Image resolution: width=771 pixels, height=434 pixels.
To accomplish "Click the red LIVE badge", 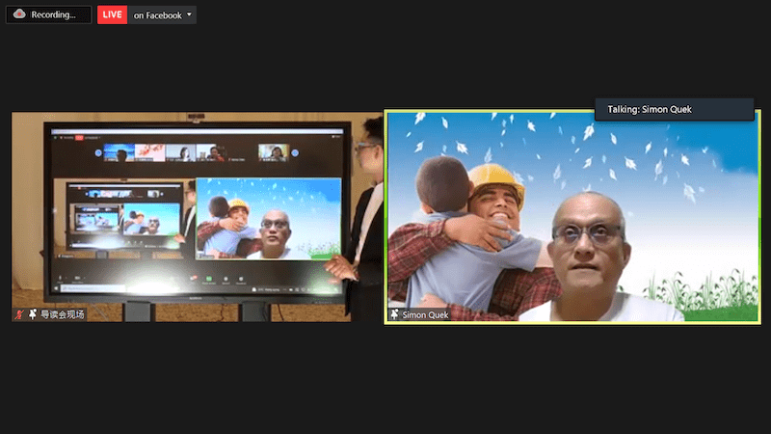I will click(113, 15).
